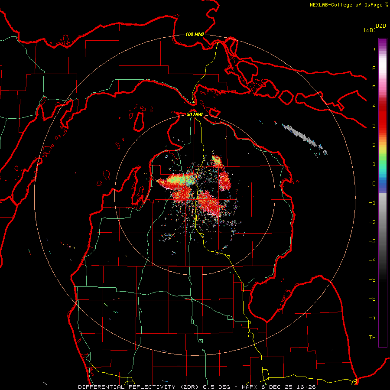Click the -6 value on color scale
Viewport: 390px width, 390px height.
point(372,299)
